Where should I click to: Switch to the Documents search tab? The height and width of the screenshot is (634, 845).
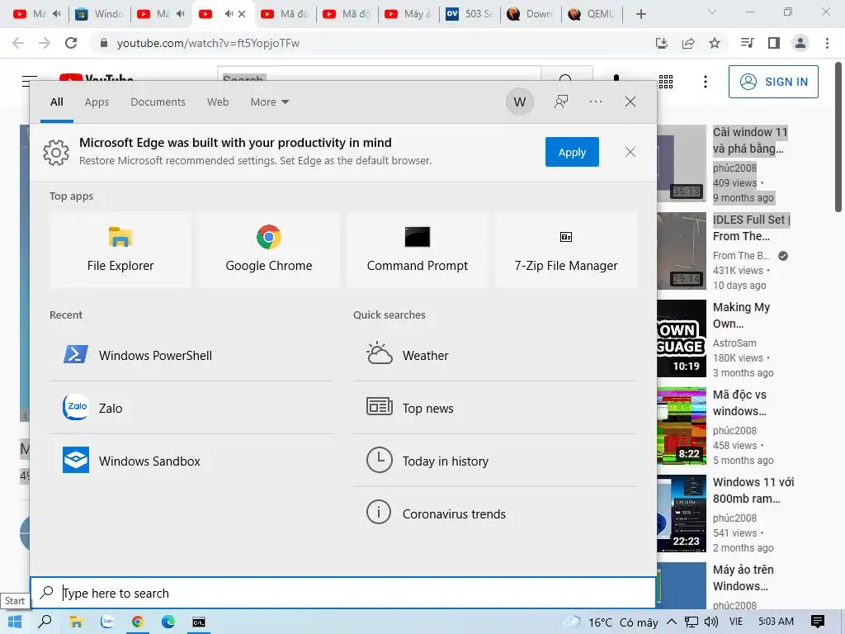tap(158, 102)
